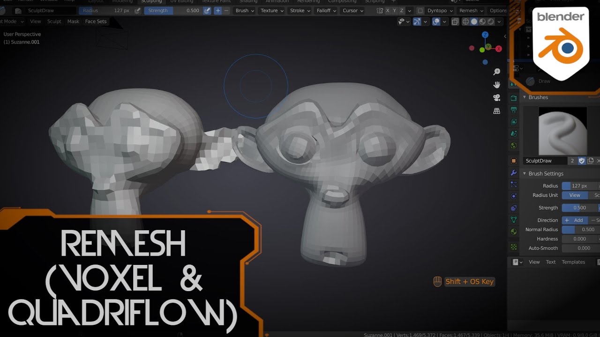Viewport: 600px width, 337px height.
Task: Open Object Constraints properties tab icon
Action: click(514, 208)
